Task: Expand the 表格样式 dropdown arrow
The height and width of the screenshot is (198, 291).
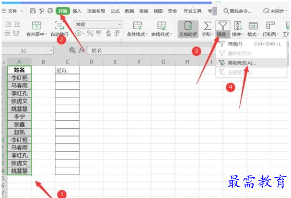Action: [171, 34]
